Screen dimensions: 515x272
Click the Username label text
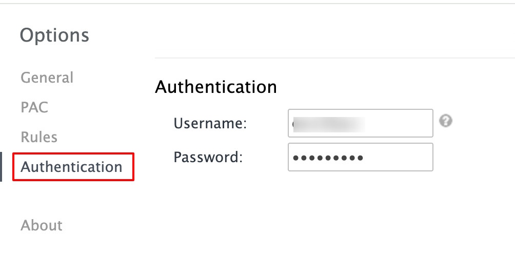pos(210,124)
